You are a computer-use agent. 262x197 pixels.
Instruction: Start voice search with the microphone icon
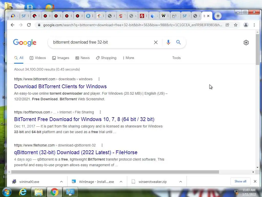168,42
